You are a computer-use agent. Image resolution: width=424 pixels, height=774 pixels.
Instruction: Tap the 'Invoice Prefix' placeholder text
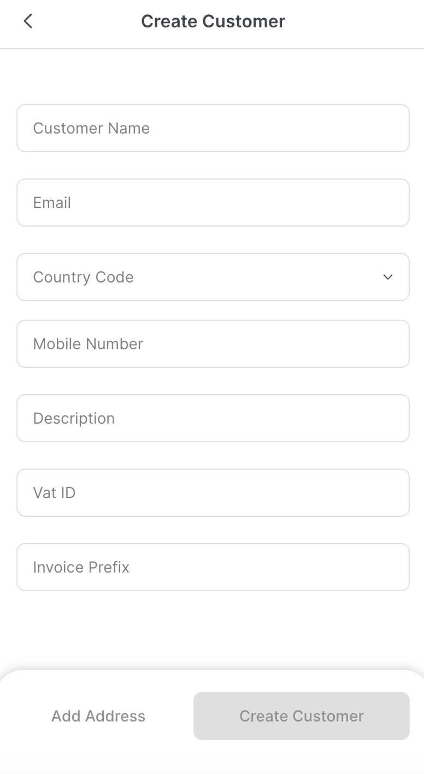coord(81,567)
